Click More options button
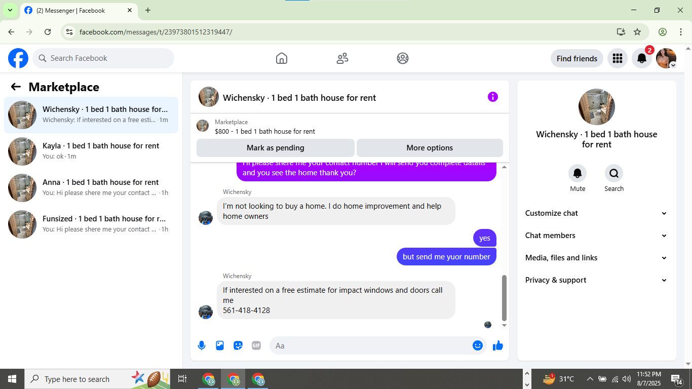Image resolution: width=692 pixels, height=389 pixels. click(430, 148)
